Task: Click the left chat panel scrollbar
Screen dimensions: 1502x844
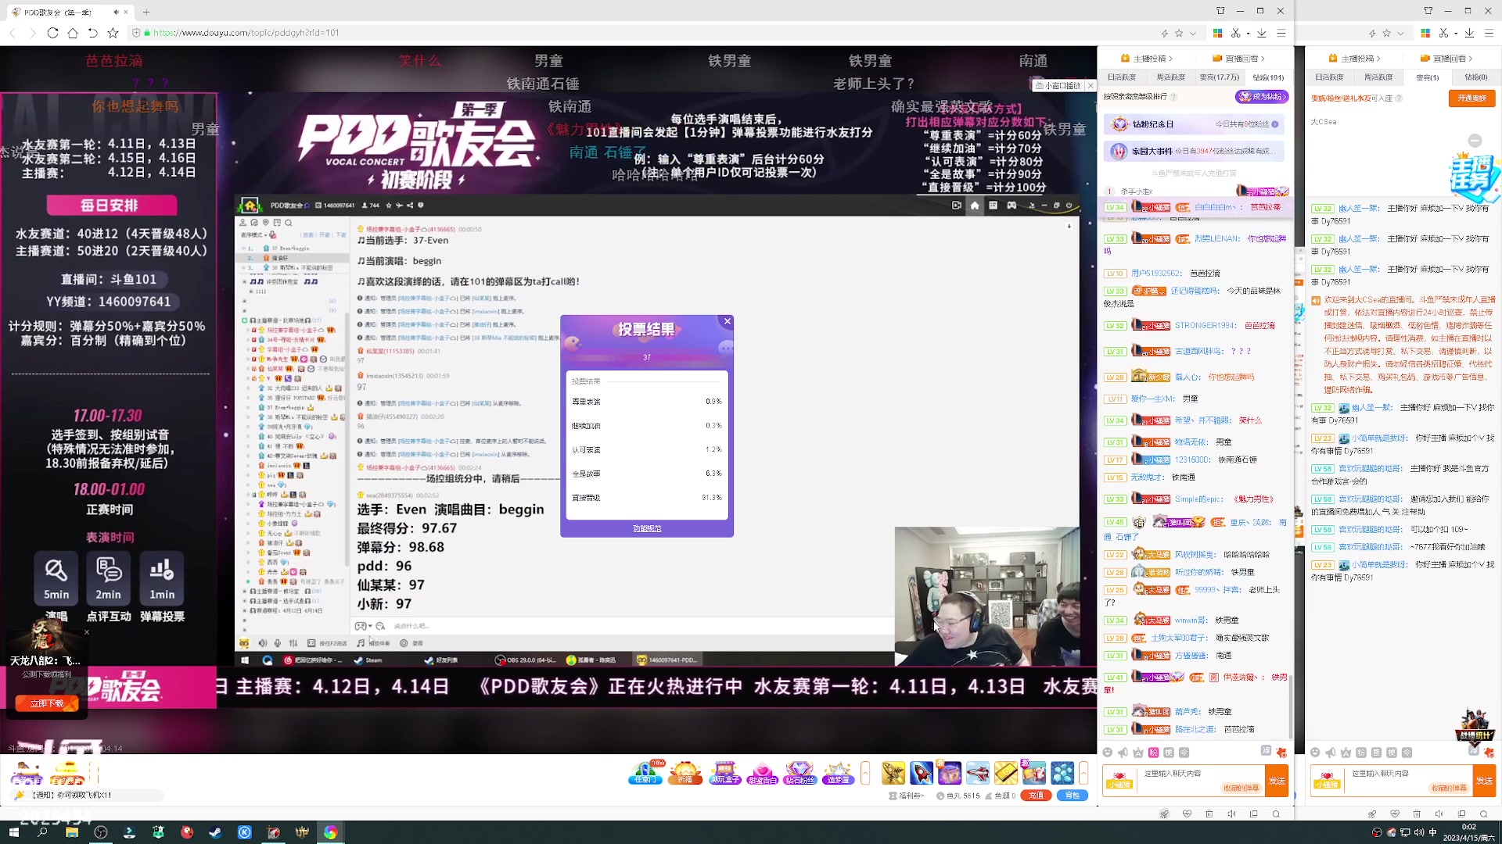Action: pyautogui.click(x=1291, y=706)
